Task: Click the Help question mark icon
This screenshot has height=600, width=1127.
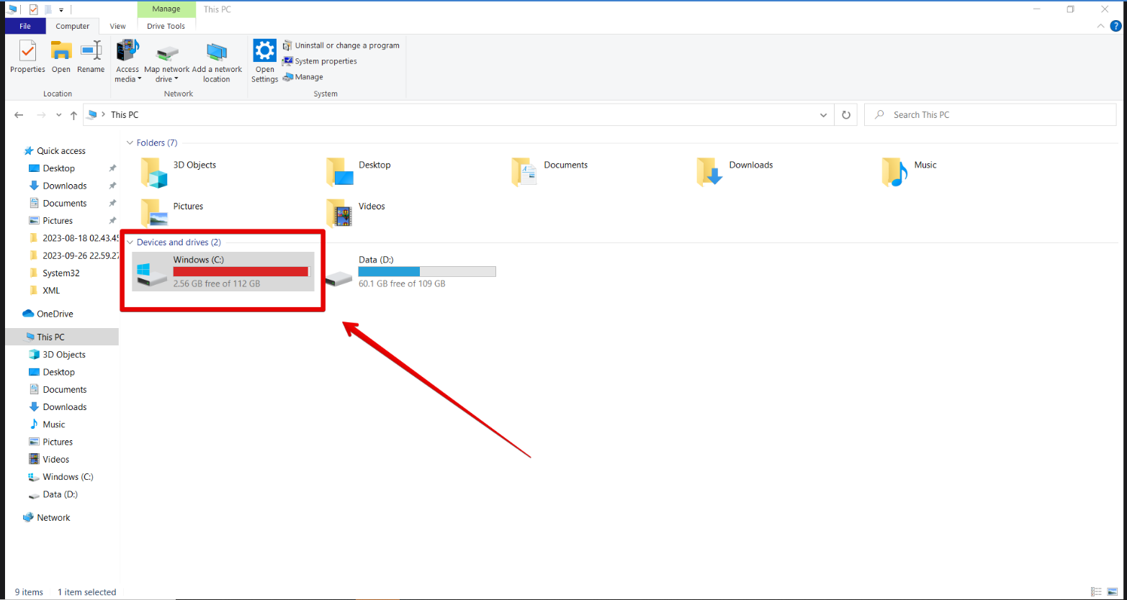Action: [x=1115, y=26]
